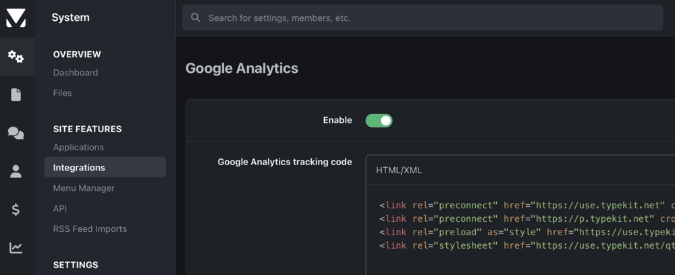Click the search magnifying glass icon
Image resolution: width=675 pixels, height=275 pixels.
click(x=196, y=18)
